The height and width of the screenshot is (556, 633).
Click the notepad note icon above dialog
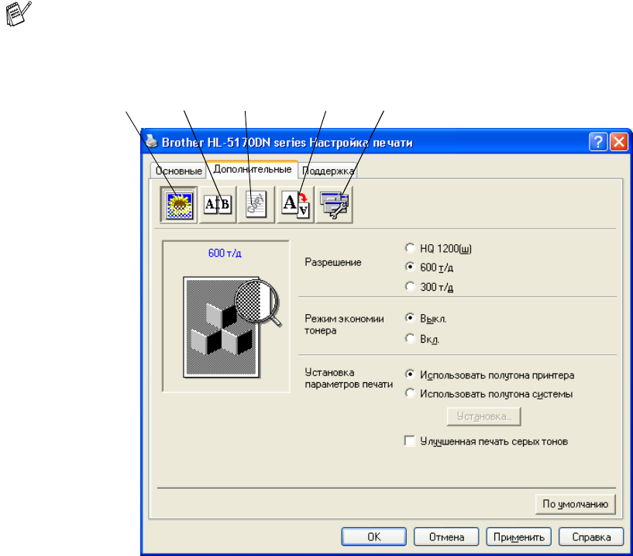pyautogui.click(x=18, y=14)
